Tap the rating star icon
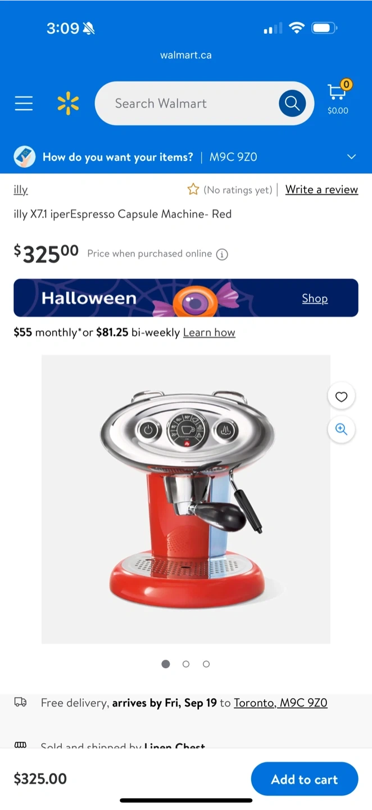This screenshot has height=810, width=372. pyautogui.click(x=193, y=190)
